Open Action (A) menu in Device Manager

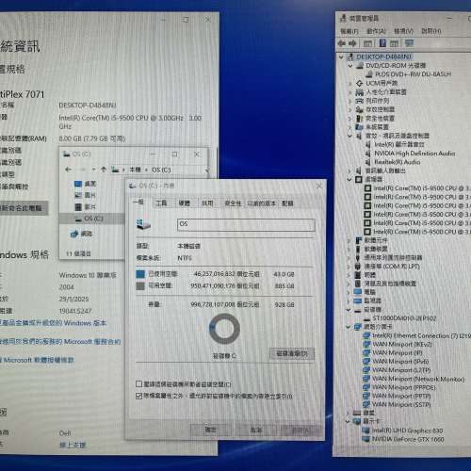click(376, 31)
